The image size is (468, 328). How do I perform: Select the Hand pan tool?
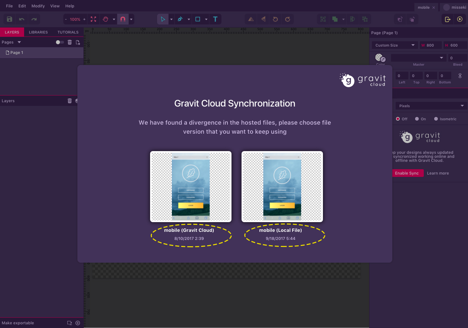click(x=106, y=19)
